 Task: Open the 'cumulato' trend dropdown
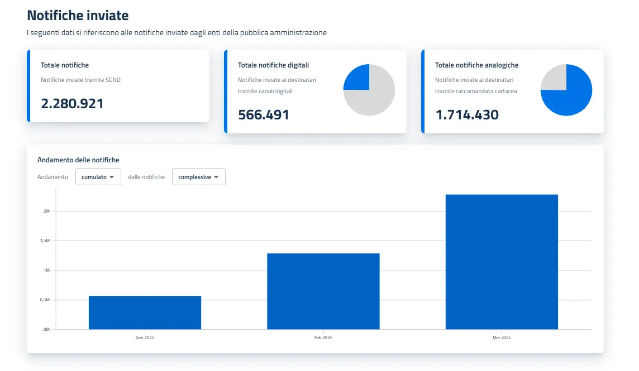pos(98,177)
